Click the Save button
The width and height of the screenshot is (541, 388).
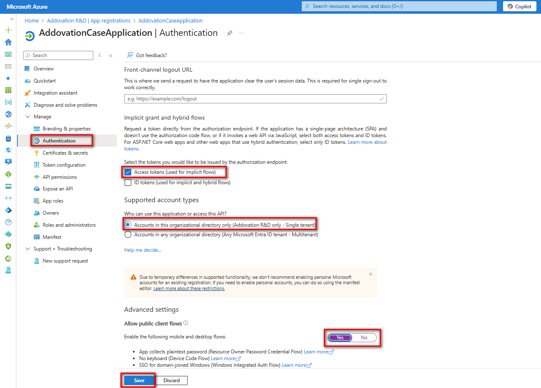pyautogui.click(x=139, y=380)
